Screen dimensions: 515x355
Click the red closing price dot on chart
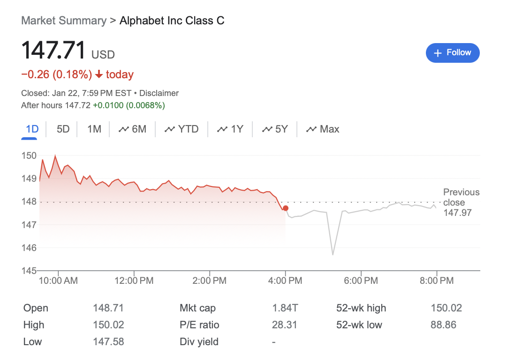(x=286, y=208)
